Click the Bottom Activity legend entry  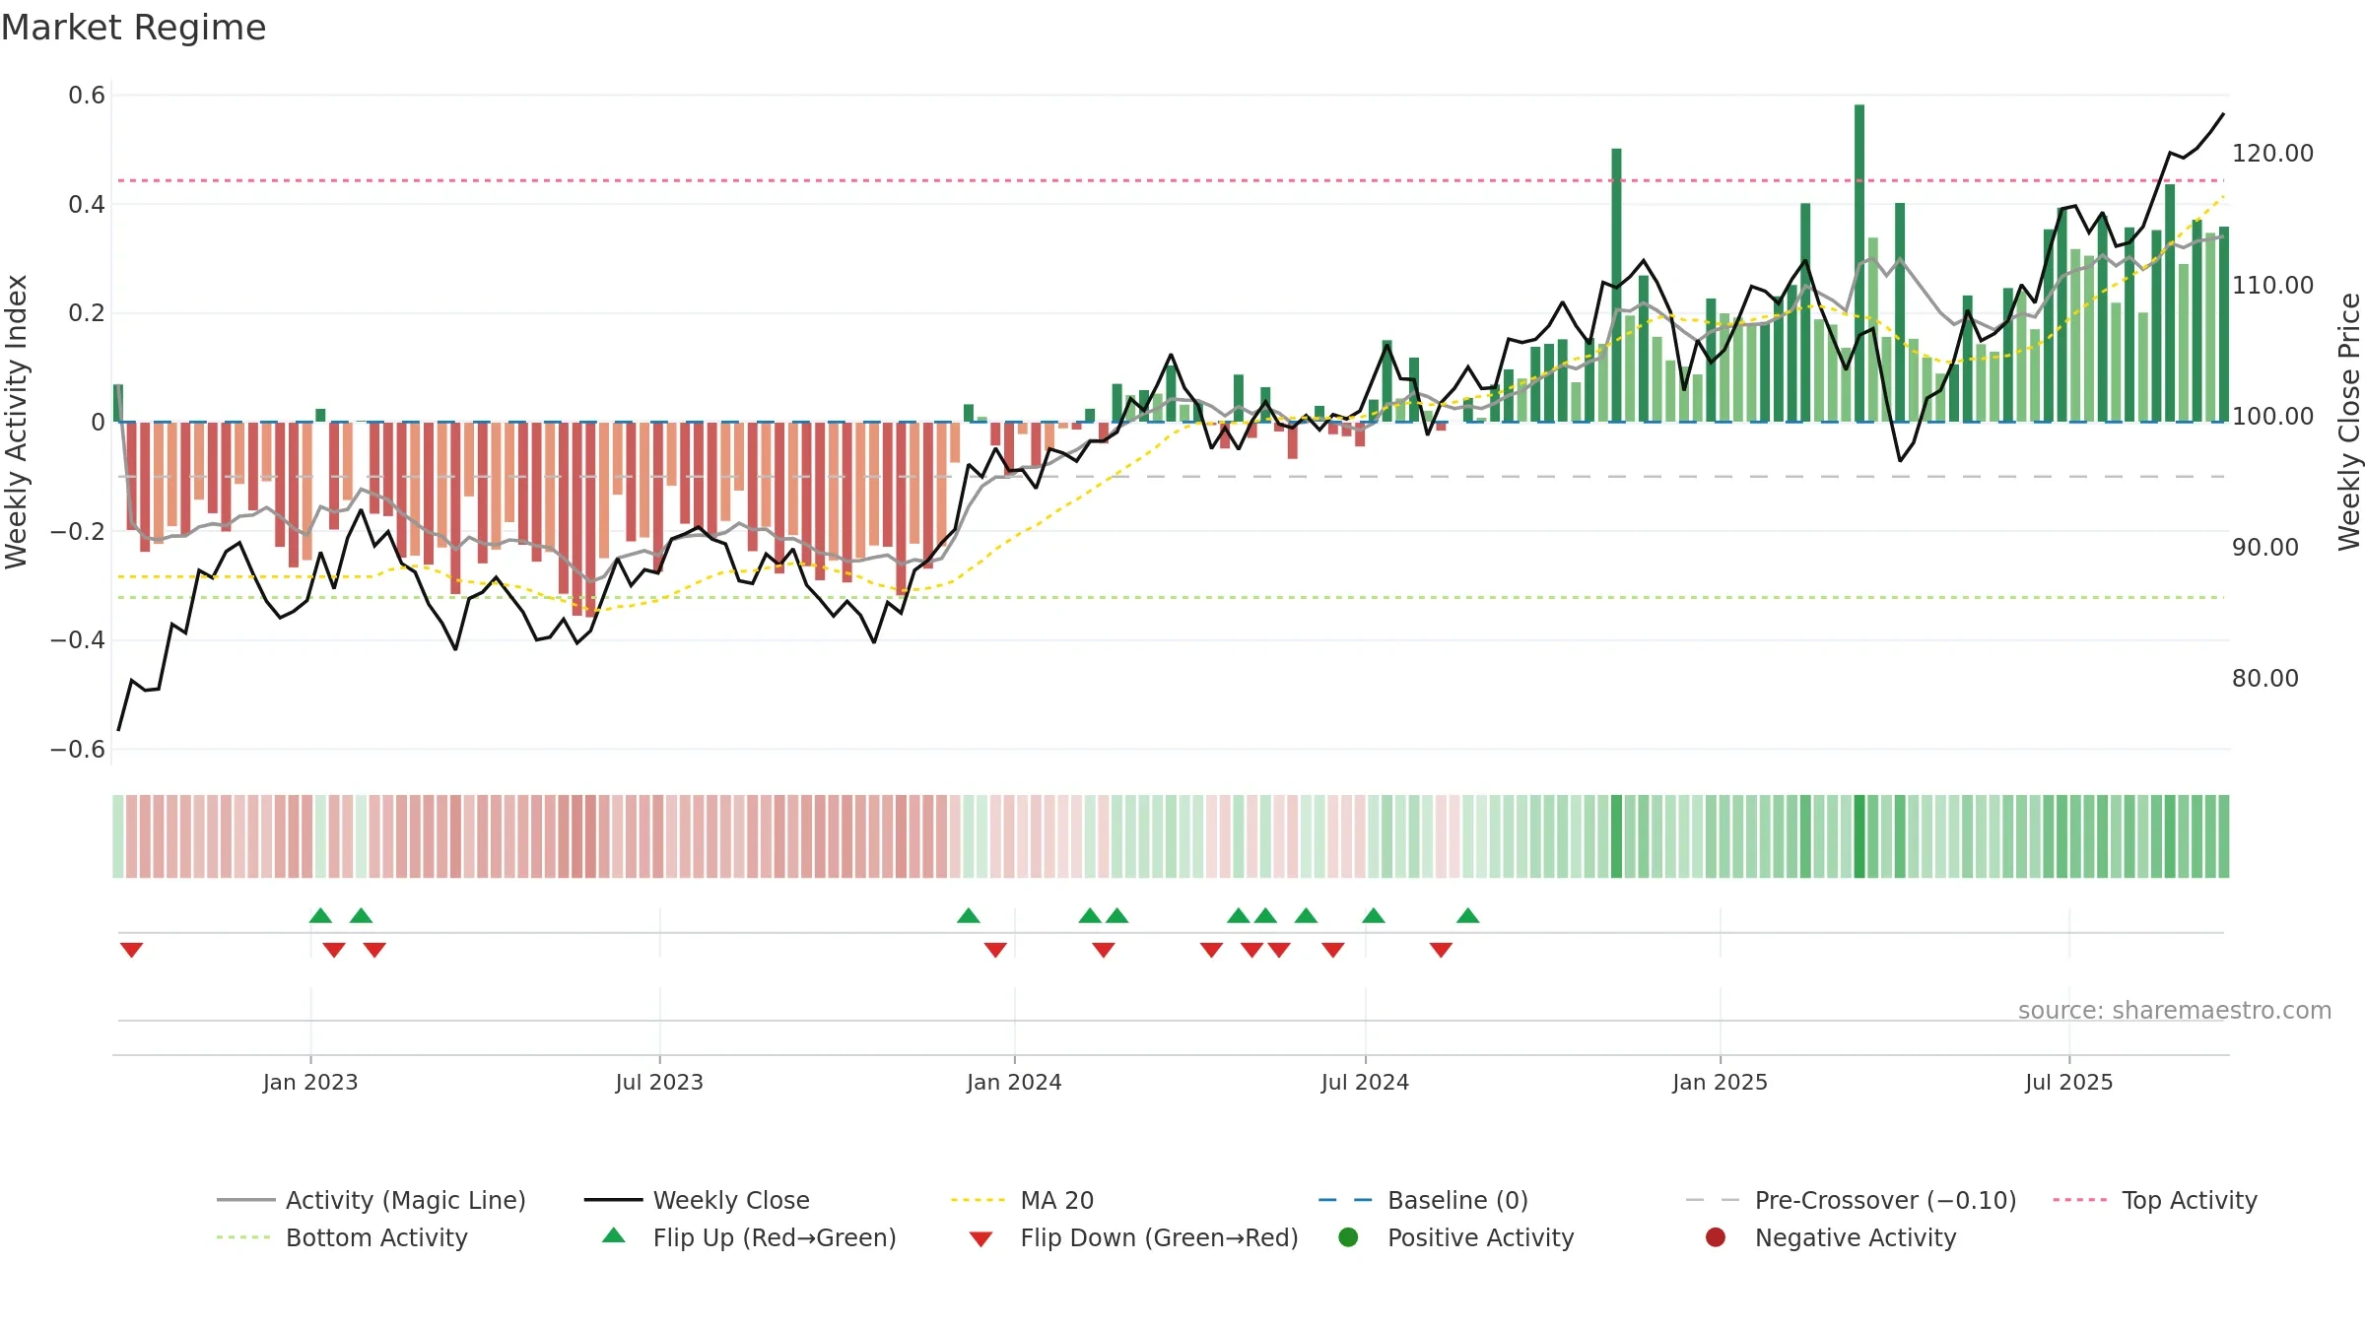[342, 1237]
